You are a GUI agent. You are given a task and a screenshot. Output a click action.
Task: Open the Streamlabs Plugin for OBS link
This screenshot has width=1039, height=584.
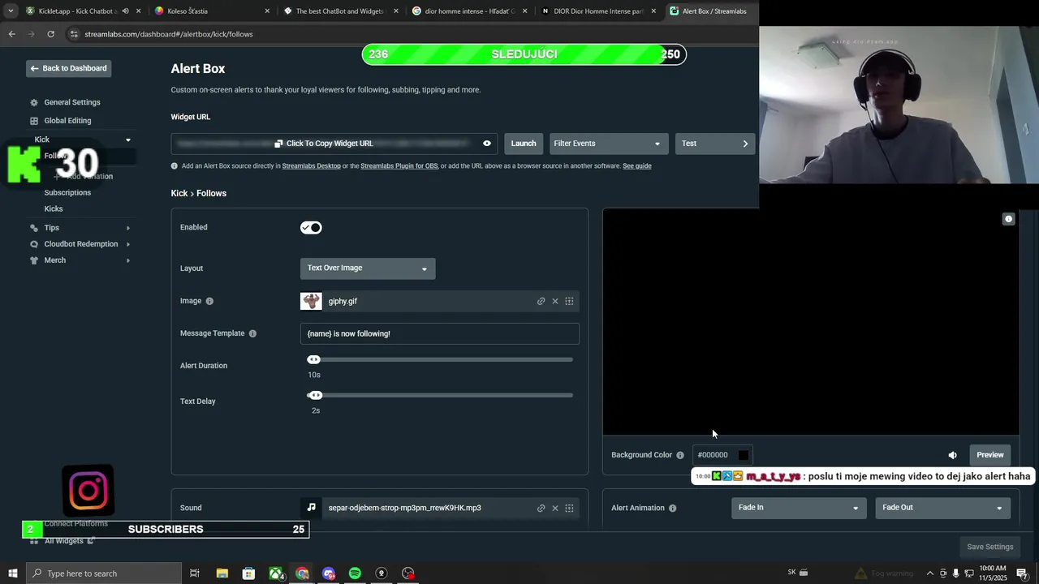coord(399,166)
